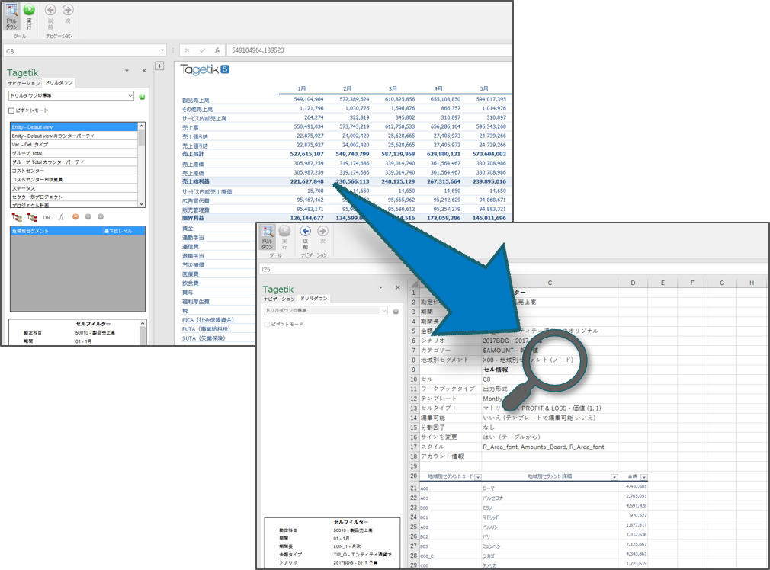Click row 21 header in front spreadsheet
The width and height of the screenshot is (770, 570).
[x=413, y=488]
